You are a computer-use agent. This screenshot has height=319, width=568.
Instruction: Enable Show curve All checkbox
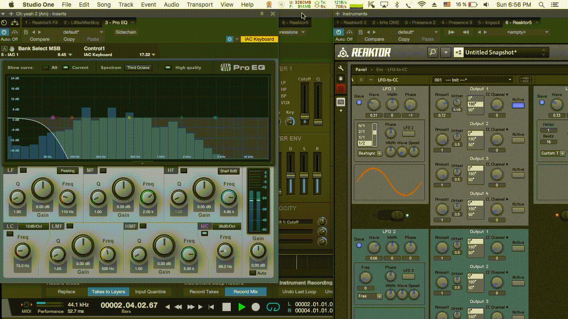click(x=46, y=68)
